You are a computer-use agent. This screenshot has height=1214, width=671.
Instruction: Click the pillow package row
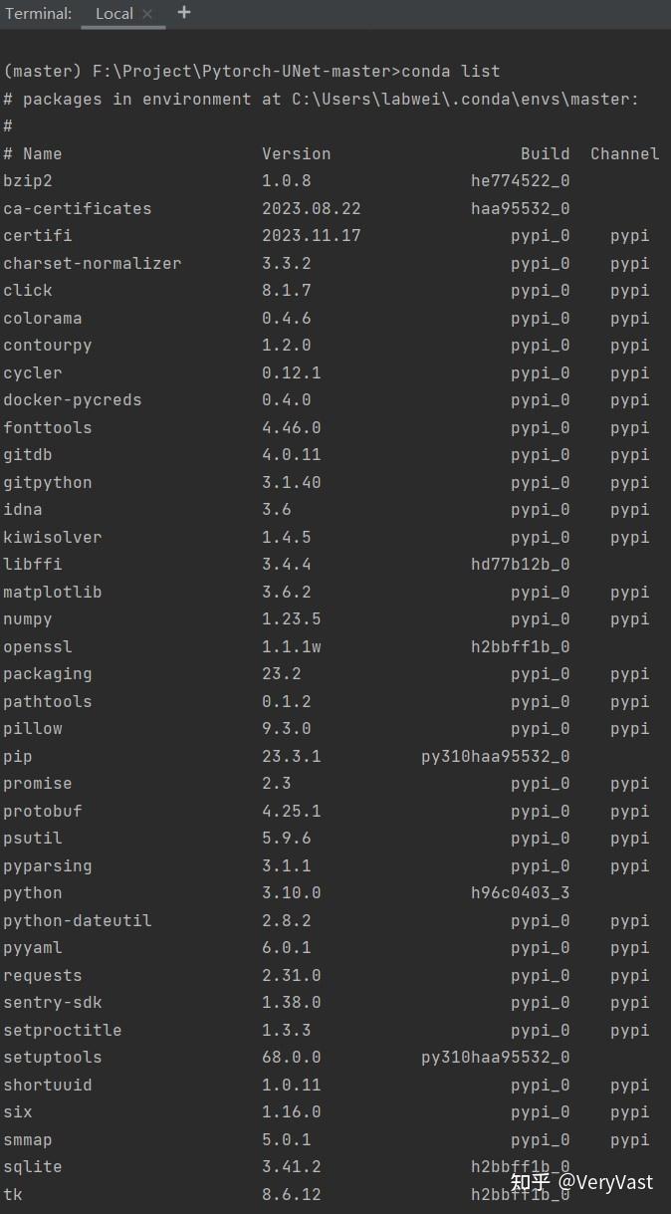point(33,728)
